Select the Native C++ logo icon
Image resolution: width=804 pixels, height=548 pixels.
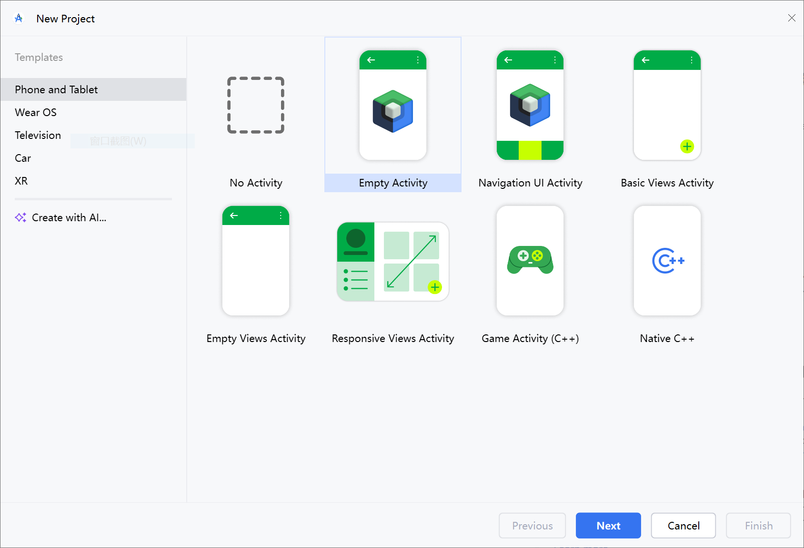pos(668,261)
